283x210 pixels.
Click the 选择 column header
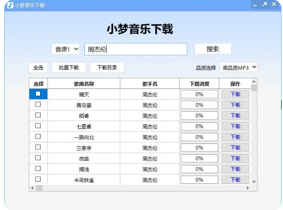click(x=38, y=84)
